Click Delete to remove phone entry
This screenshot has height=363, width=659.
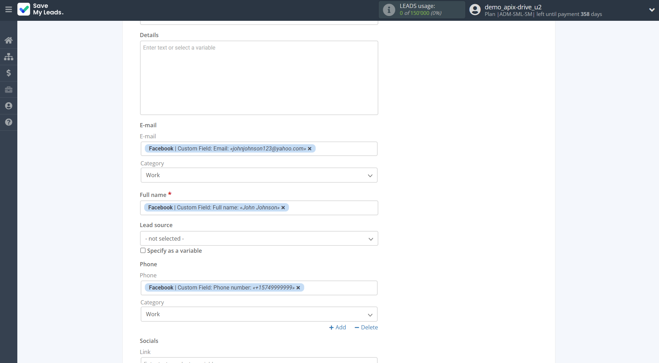(366, 327)
